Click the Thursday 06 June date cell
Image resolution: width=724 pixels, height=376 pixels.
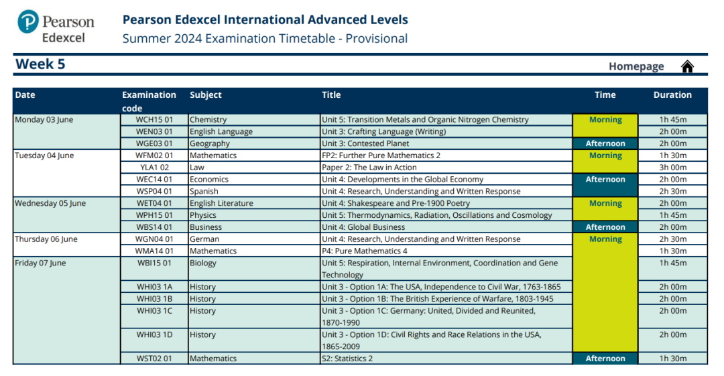[66, 245]
